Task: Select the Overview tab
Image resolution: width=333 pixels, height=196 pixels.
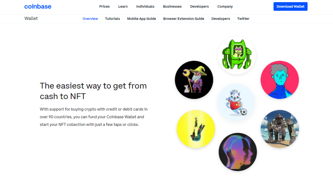Action: pos(90,19)
